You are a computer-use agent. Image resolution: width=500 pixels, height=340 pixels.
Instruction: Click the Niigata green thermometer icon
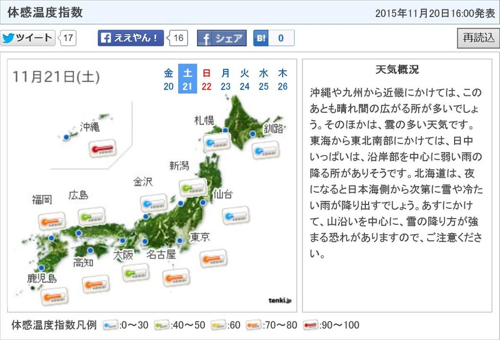193,187
